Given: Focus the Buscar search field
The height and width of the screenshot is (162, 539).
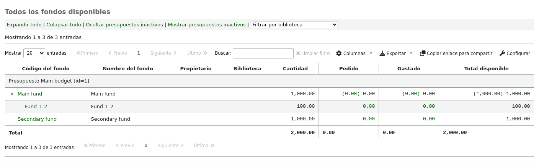Looking at the screenshot, I should click(263, 53).
